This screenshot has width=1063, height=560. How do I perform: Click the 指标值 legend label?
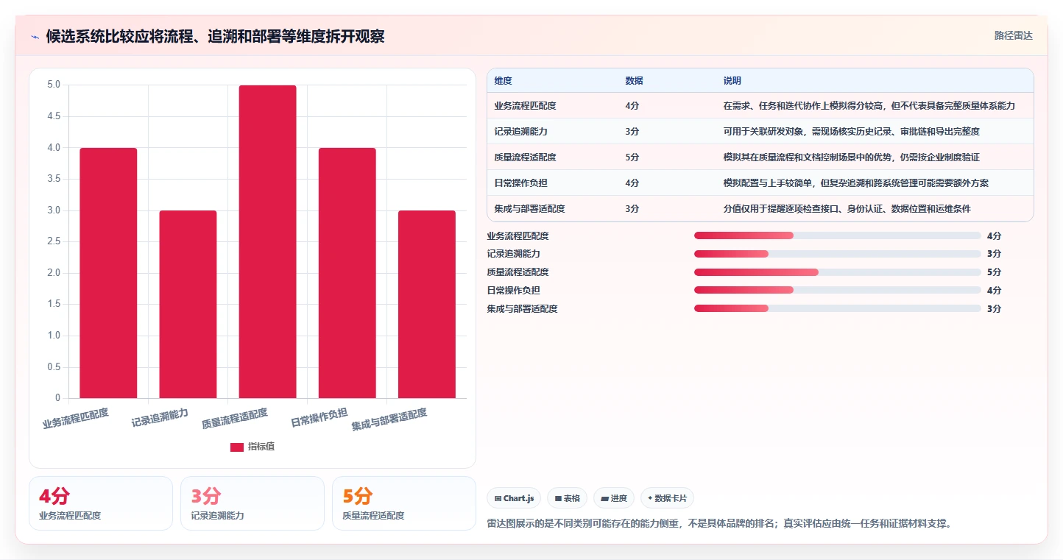click(261, 447)
